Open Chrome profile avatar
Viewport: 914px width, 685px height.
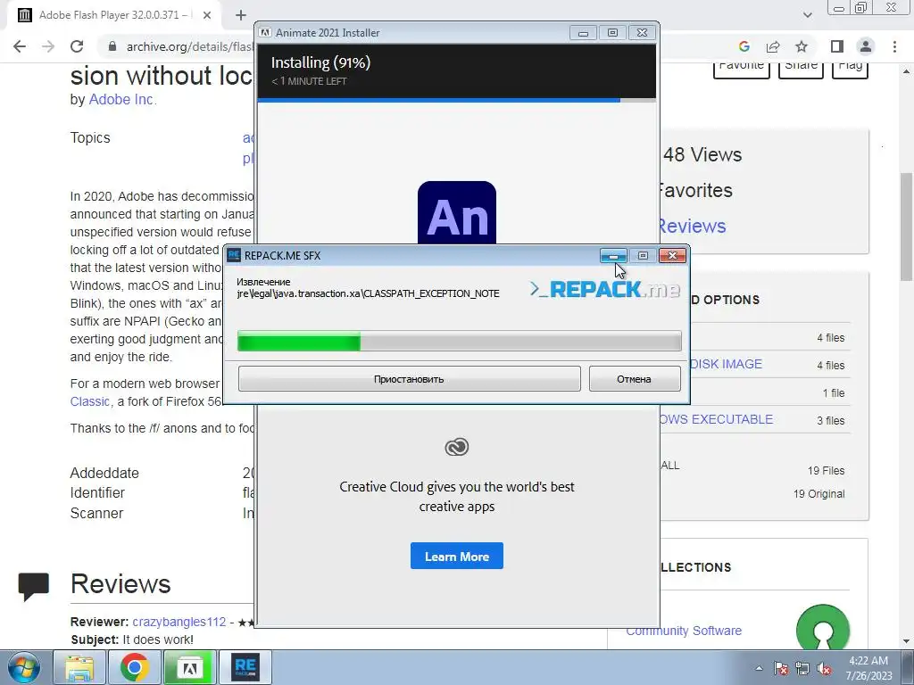866,46
